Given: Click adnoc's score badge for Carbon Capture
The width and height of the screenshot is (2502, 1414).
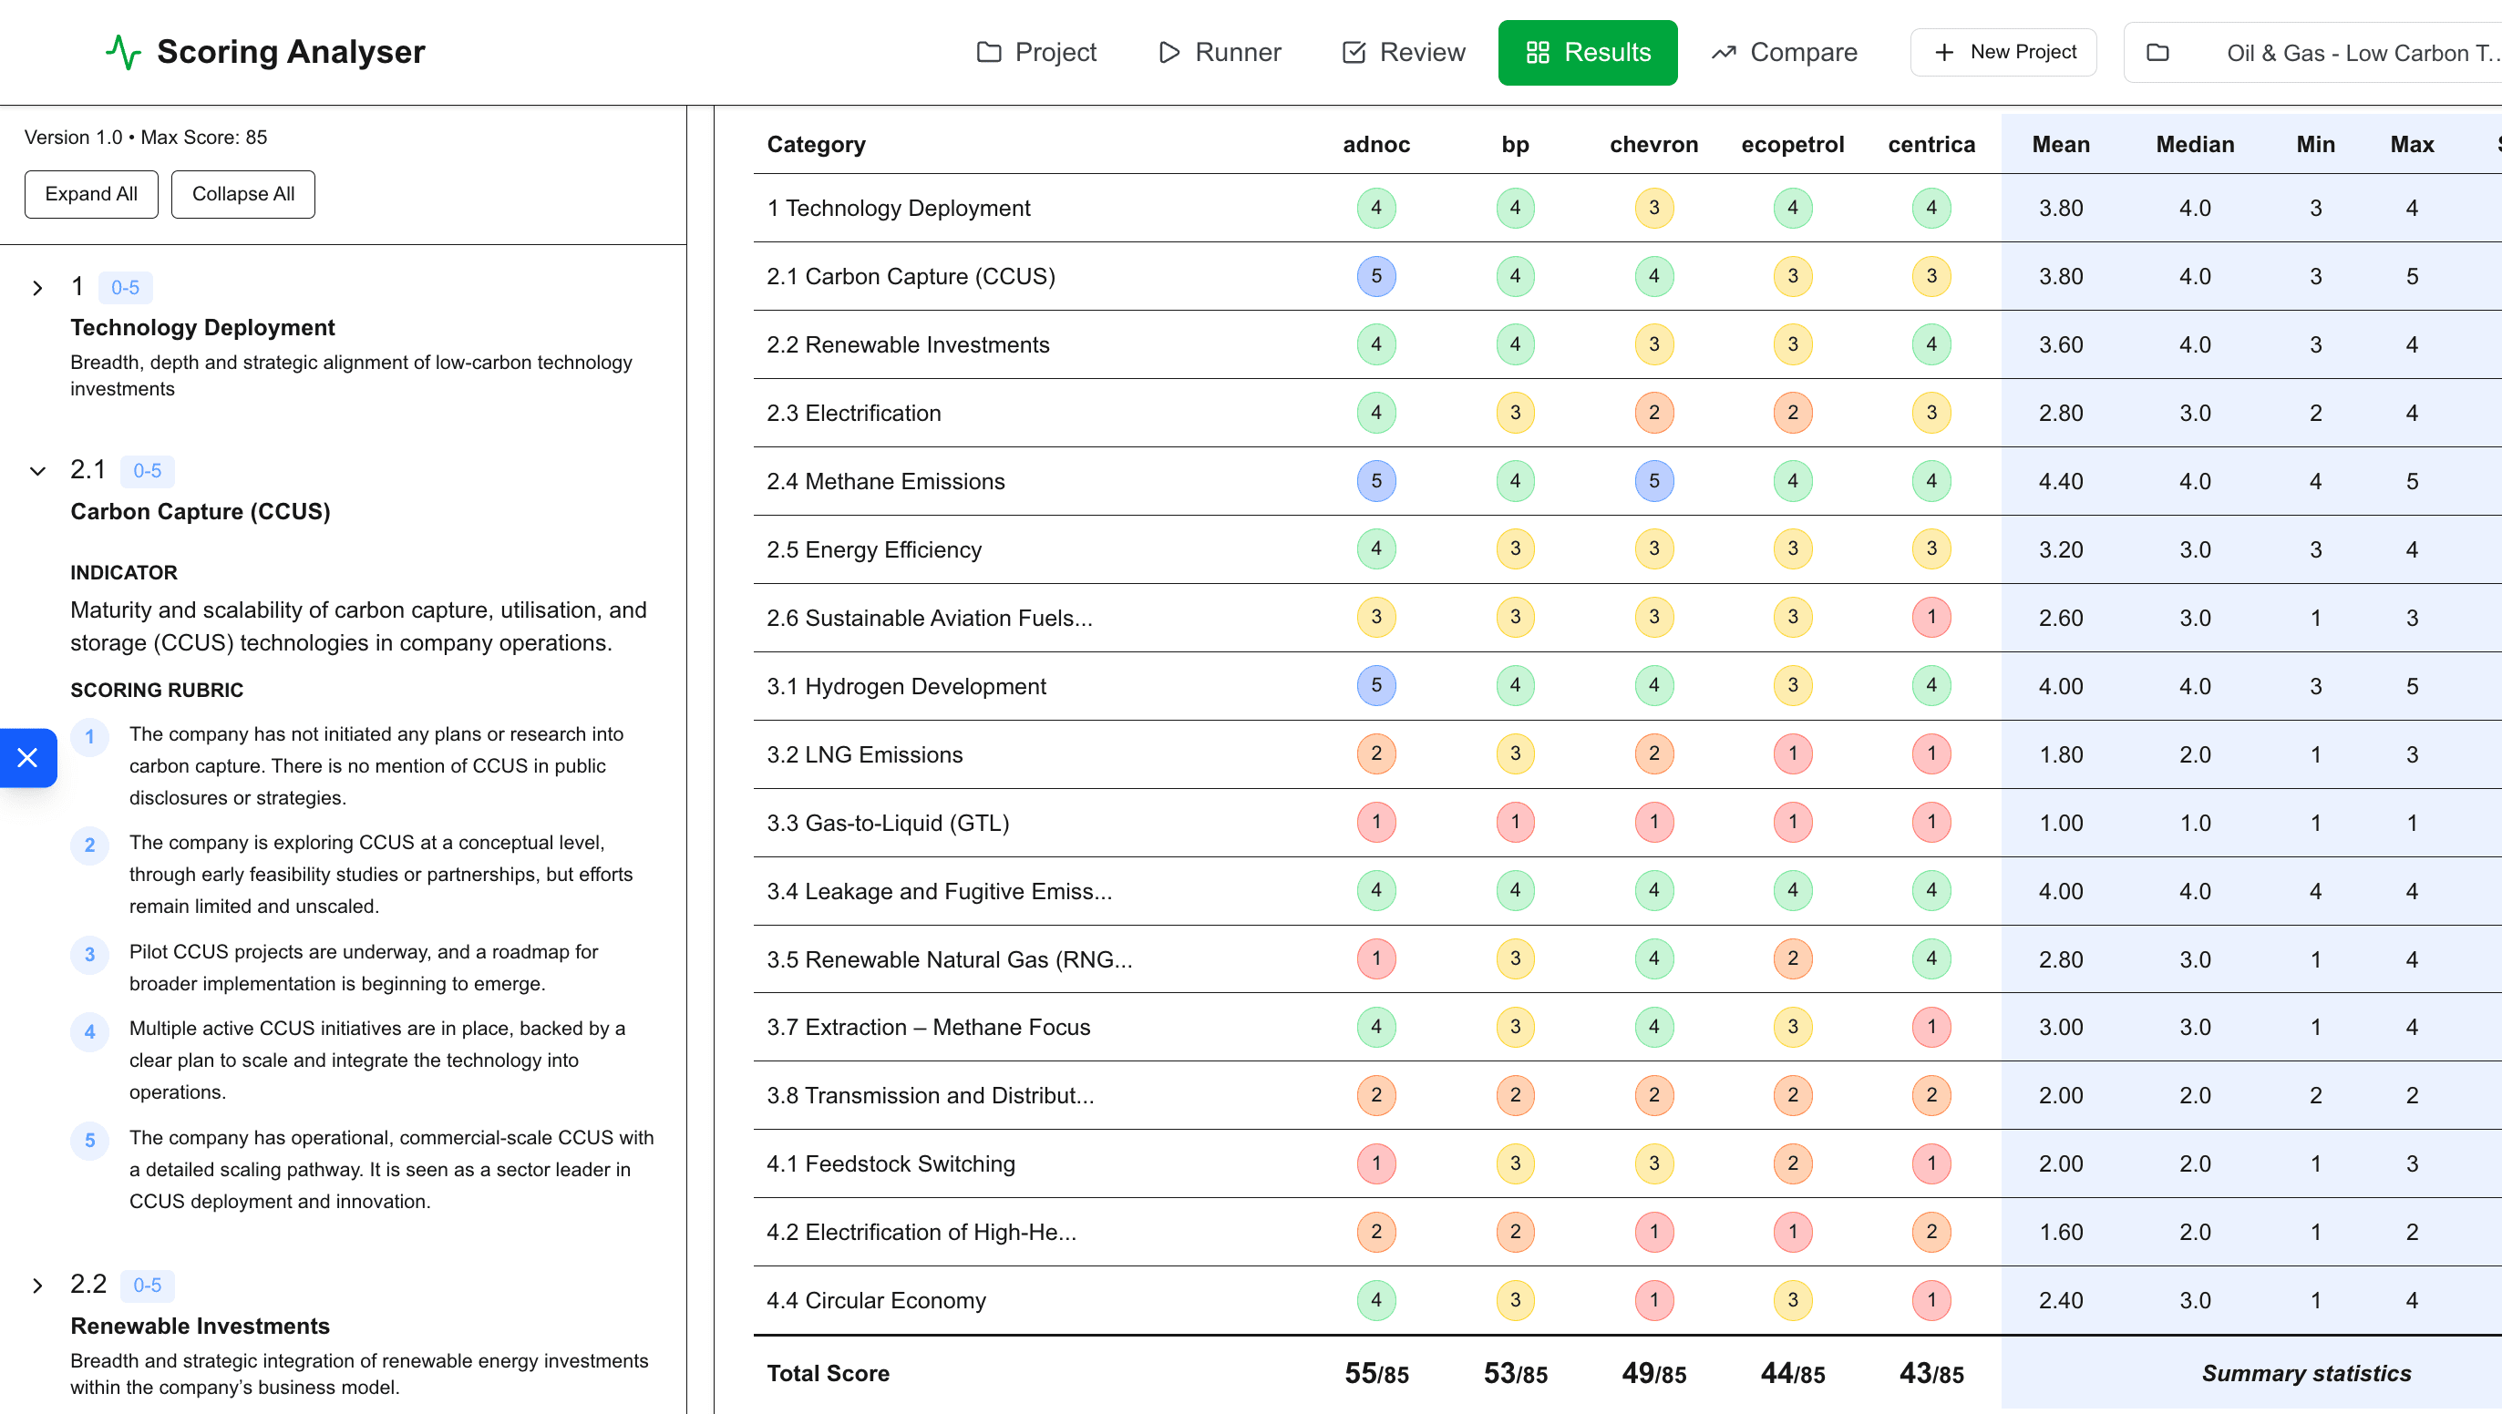Looking at the screenshot, I should 1376,276.
